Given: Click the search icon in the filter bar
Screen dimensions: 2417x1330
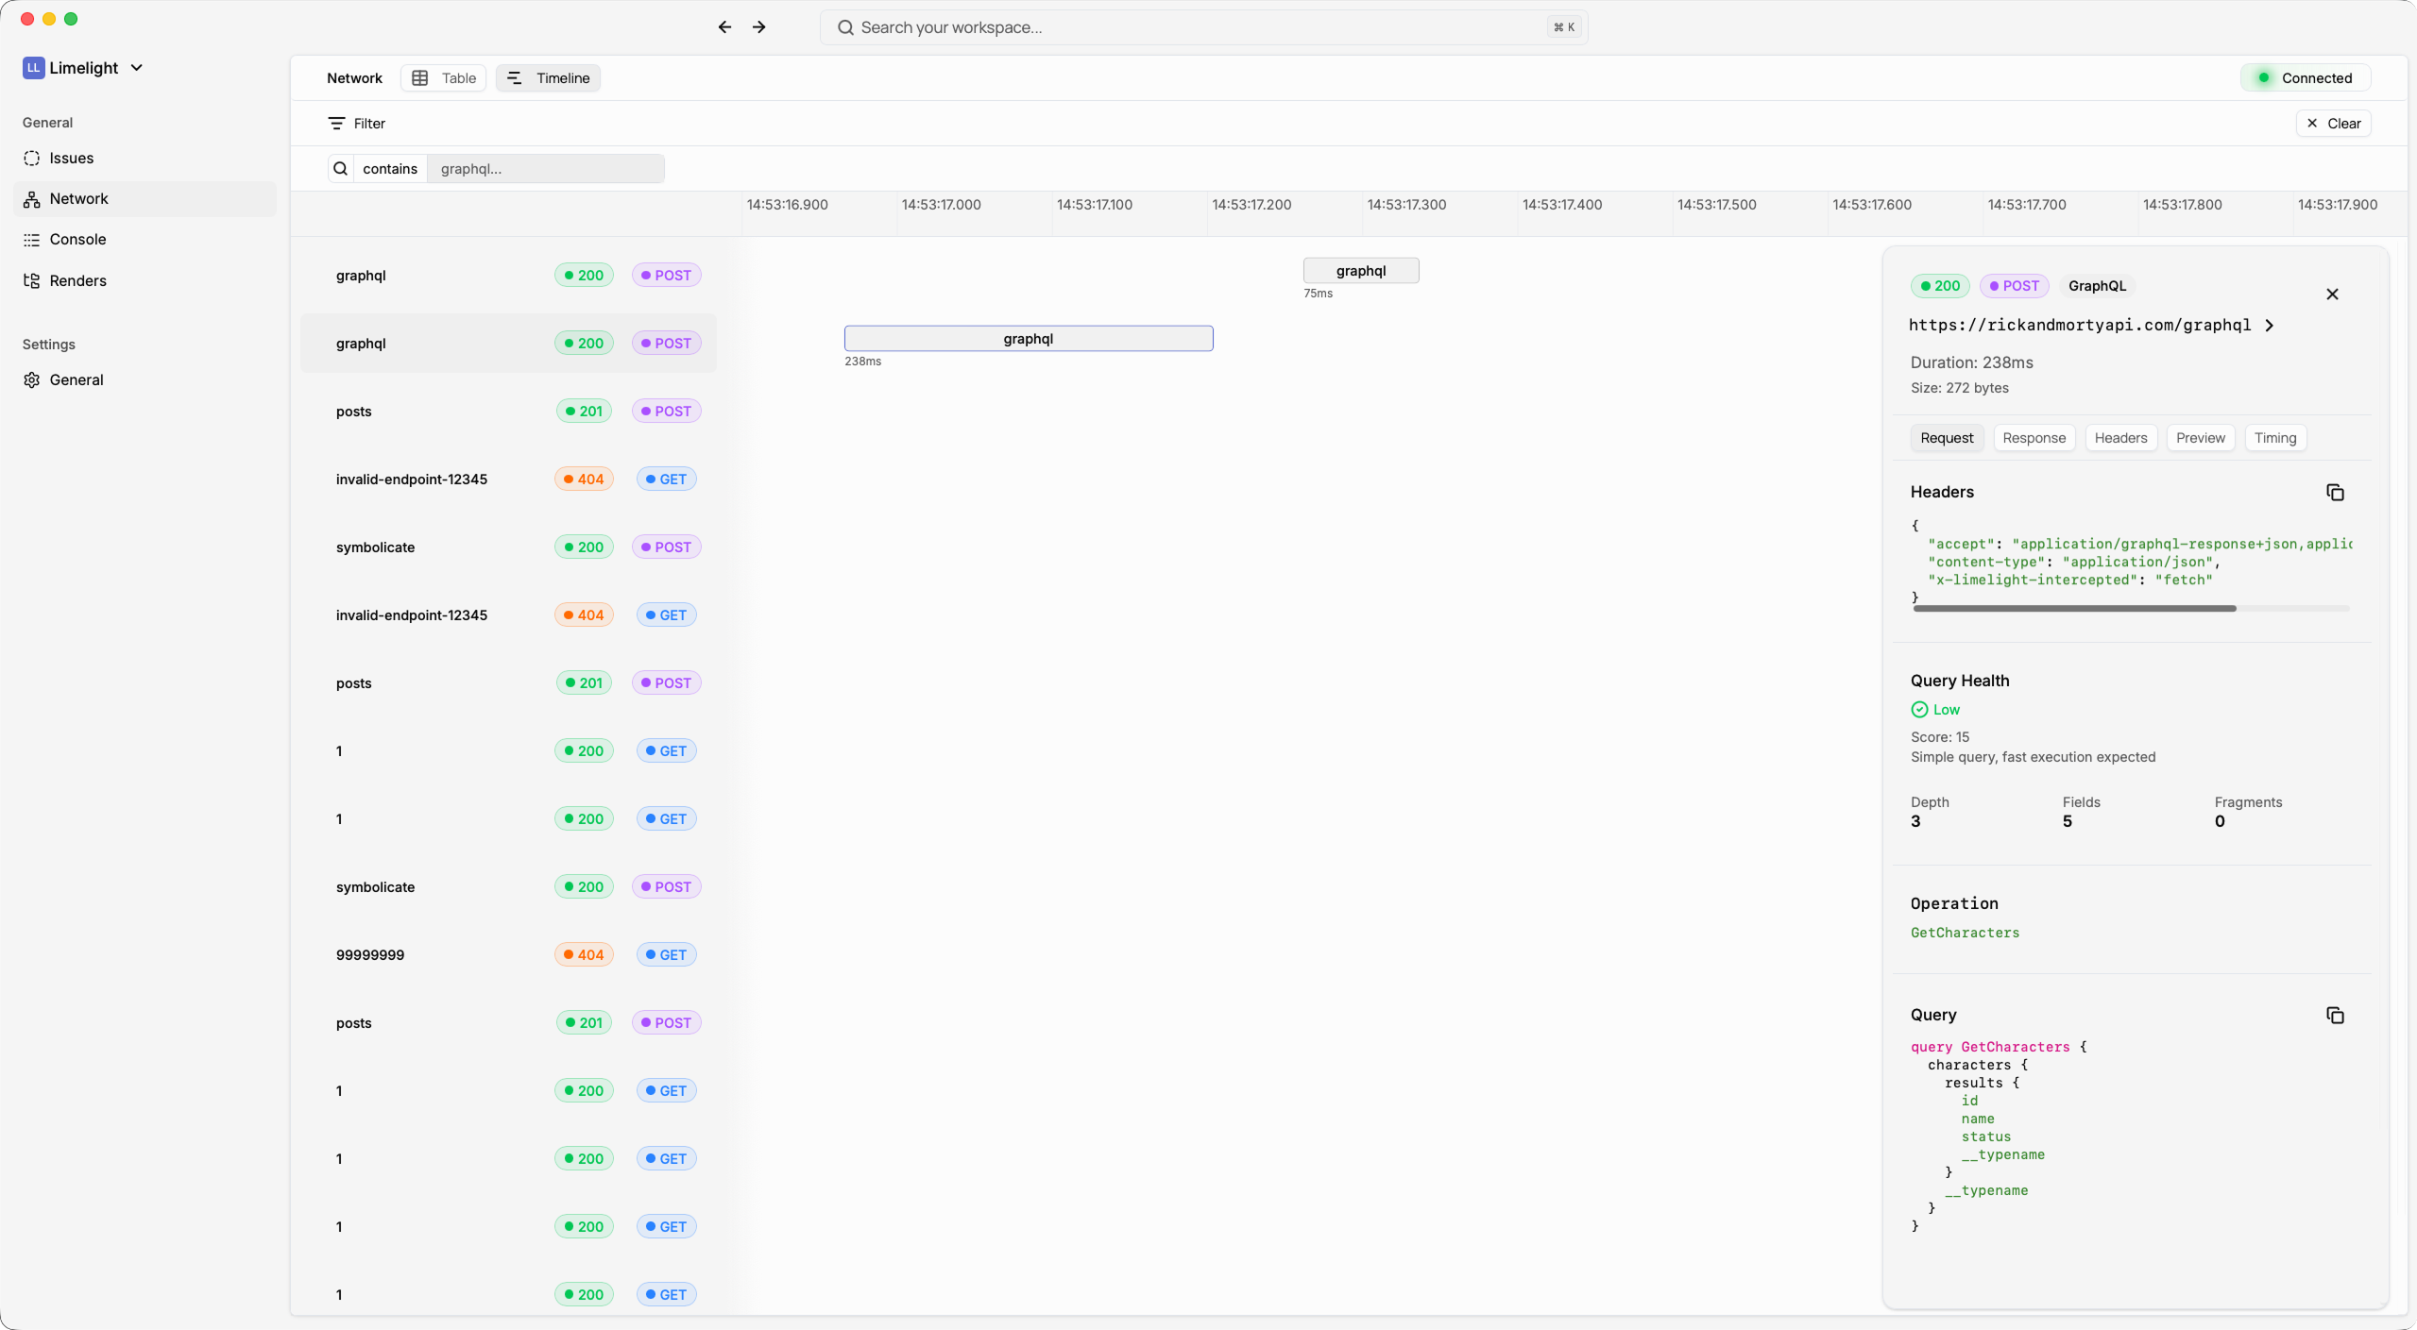Looking at the screenshot, I should (x=340, y=168).
